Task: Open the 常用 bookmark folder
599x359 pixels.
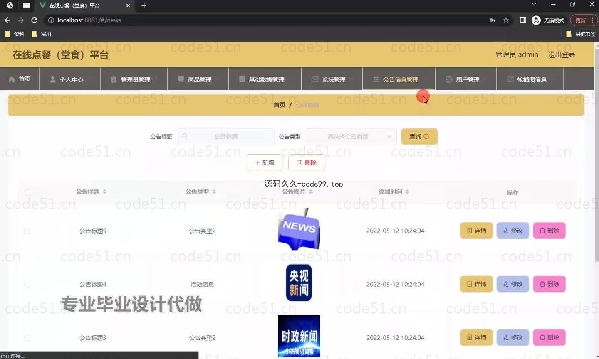Action: 41,34
